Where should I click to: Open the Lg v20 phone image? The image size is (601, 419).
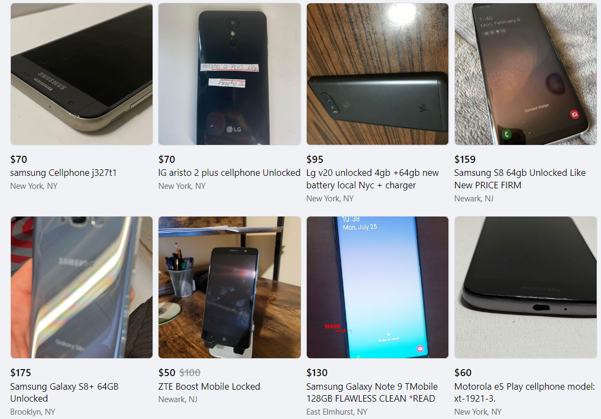(x=377, y=74)
